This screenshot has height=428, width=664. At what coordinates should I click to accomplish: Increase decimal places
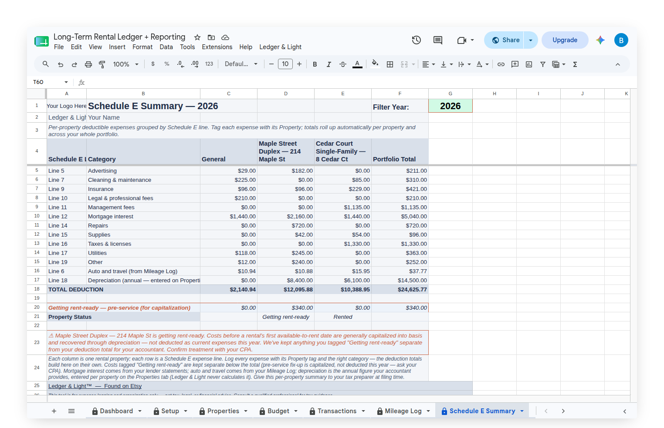click(195, 64)
